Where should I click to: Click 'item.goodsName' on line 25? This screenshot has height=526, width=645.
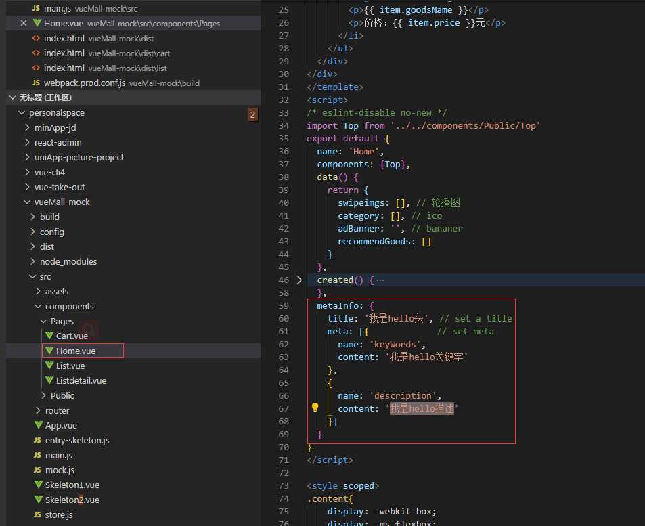click(x=416, y=10)
